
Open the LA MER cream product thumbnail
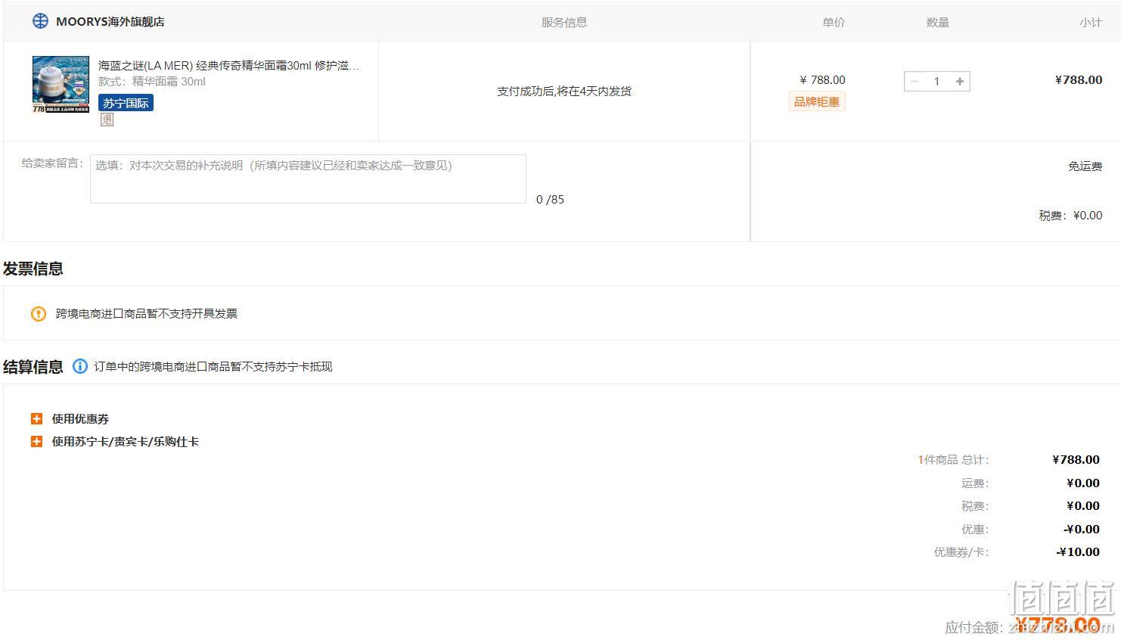coord(61,85)
